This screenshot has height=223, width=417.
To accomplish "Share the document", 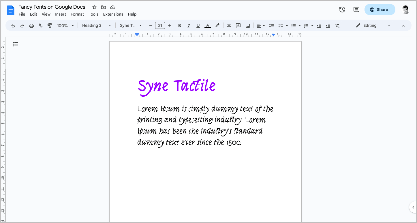I will 380,10.
